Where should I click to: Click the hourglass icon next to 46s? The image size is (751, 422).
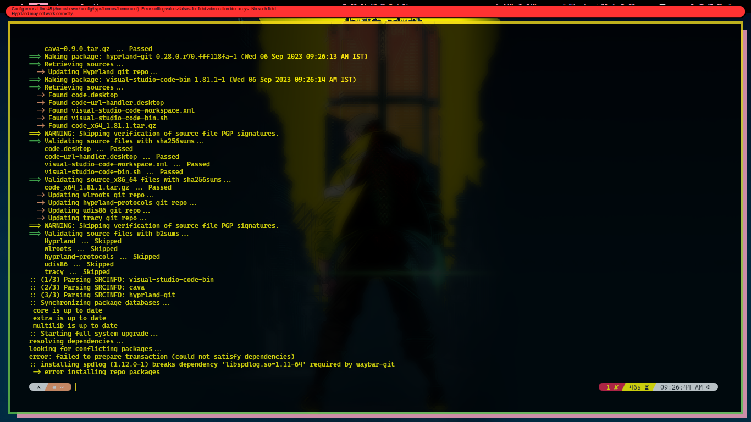click(x=647, y=386)
